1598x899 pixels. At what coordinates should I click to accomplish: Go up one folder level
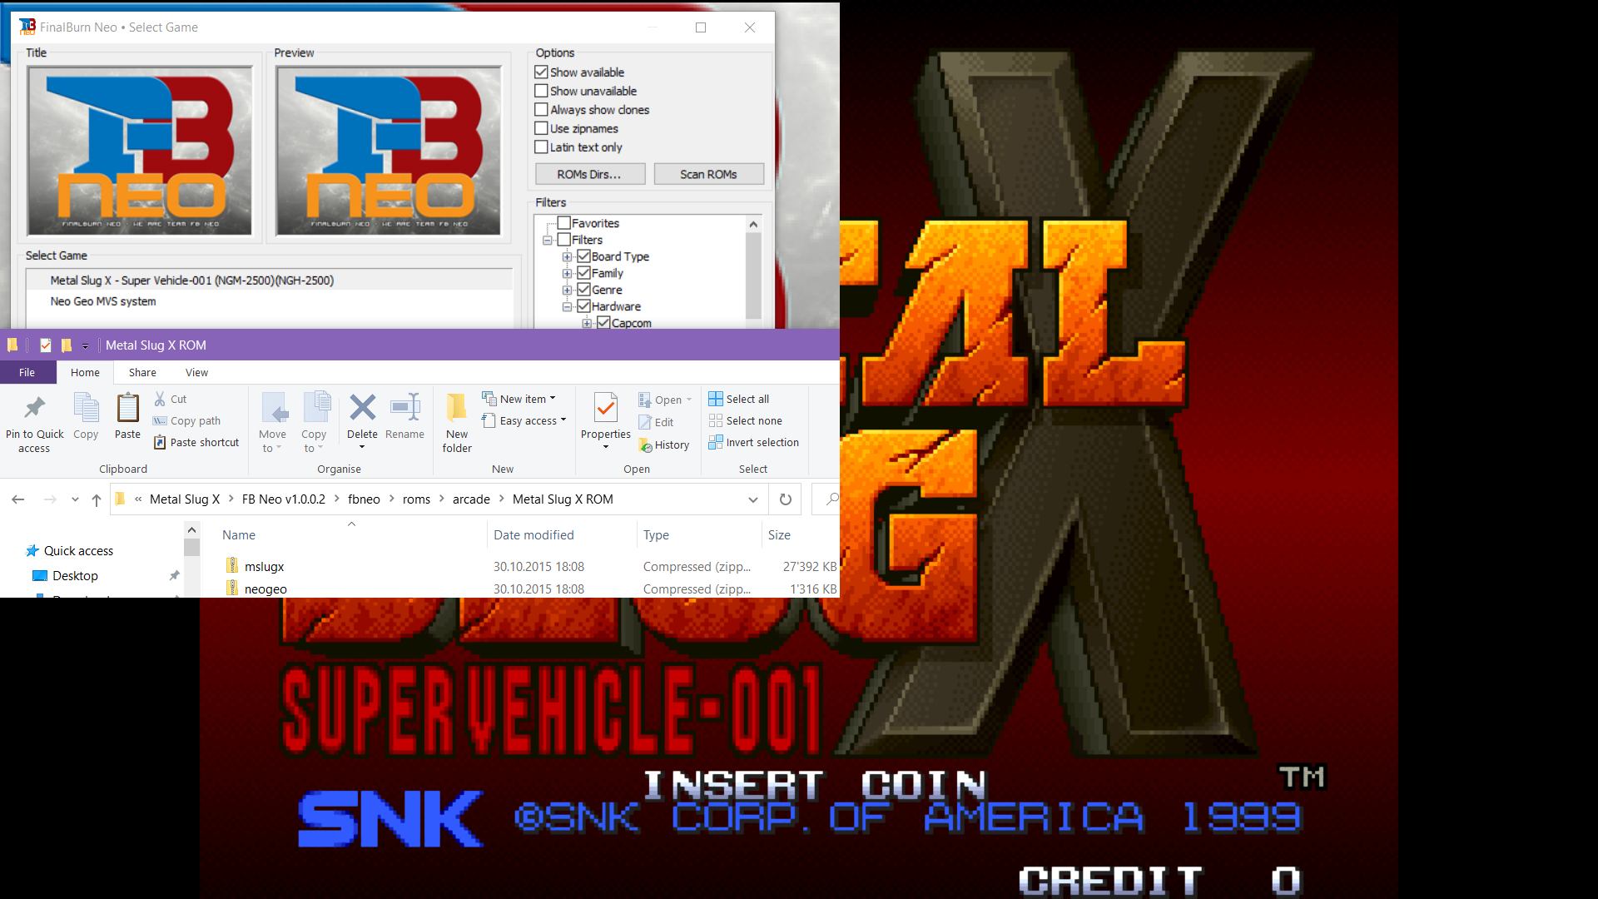click(97, 499)
